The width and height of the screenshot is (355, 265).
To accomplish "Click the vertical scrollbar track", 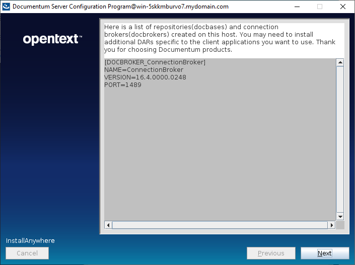I will [340, 139].
